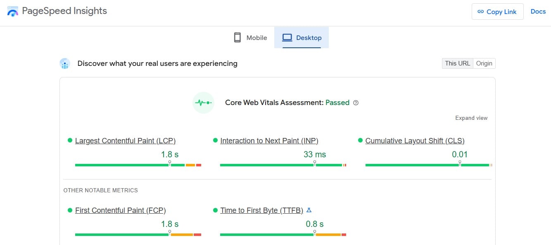Click the FCP distribution bar
Screen dimensions: 551x245
(x=138, y=235)
